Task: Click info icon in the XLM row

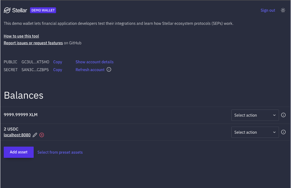Action: 283,115
